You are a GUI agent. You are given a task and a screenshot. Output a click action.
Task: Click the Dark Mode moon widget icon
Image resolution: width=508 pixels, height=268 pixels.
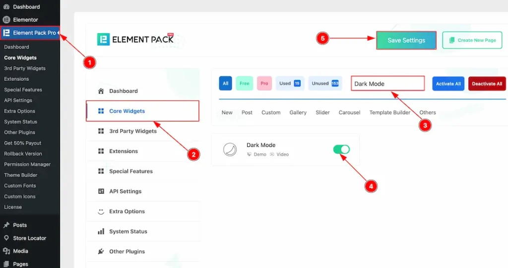pos(230,149)
